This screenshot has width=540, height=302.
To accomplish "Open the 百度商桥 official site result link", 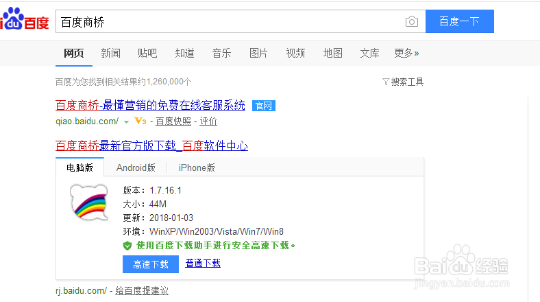I will pos(150,105).
